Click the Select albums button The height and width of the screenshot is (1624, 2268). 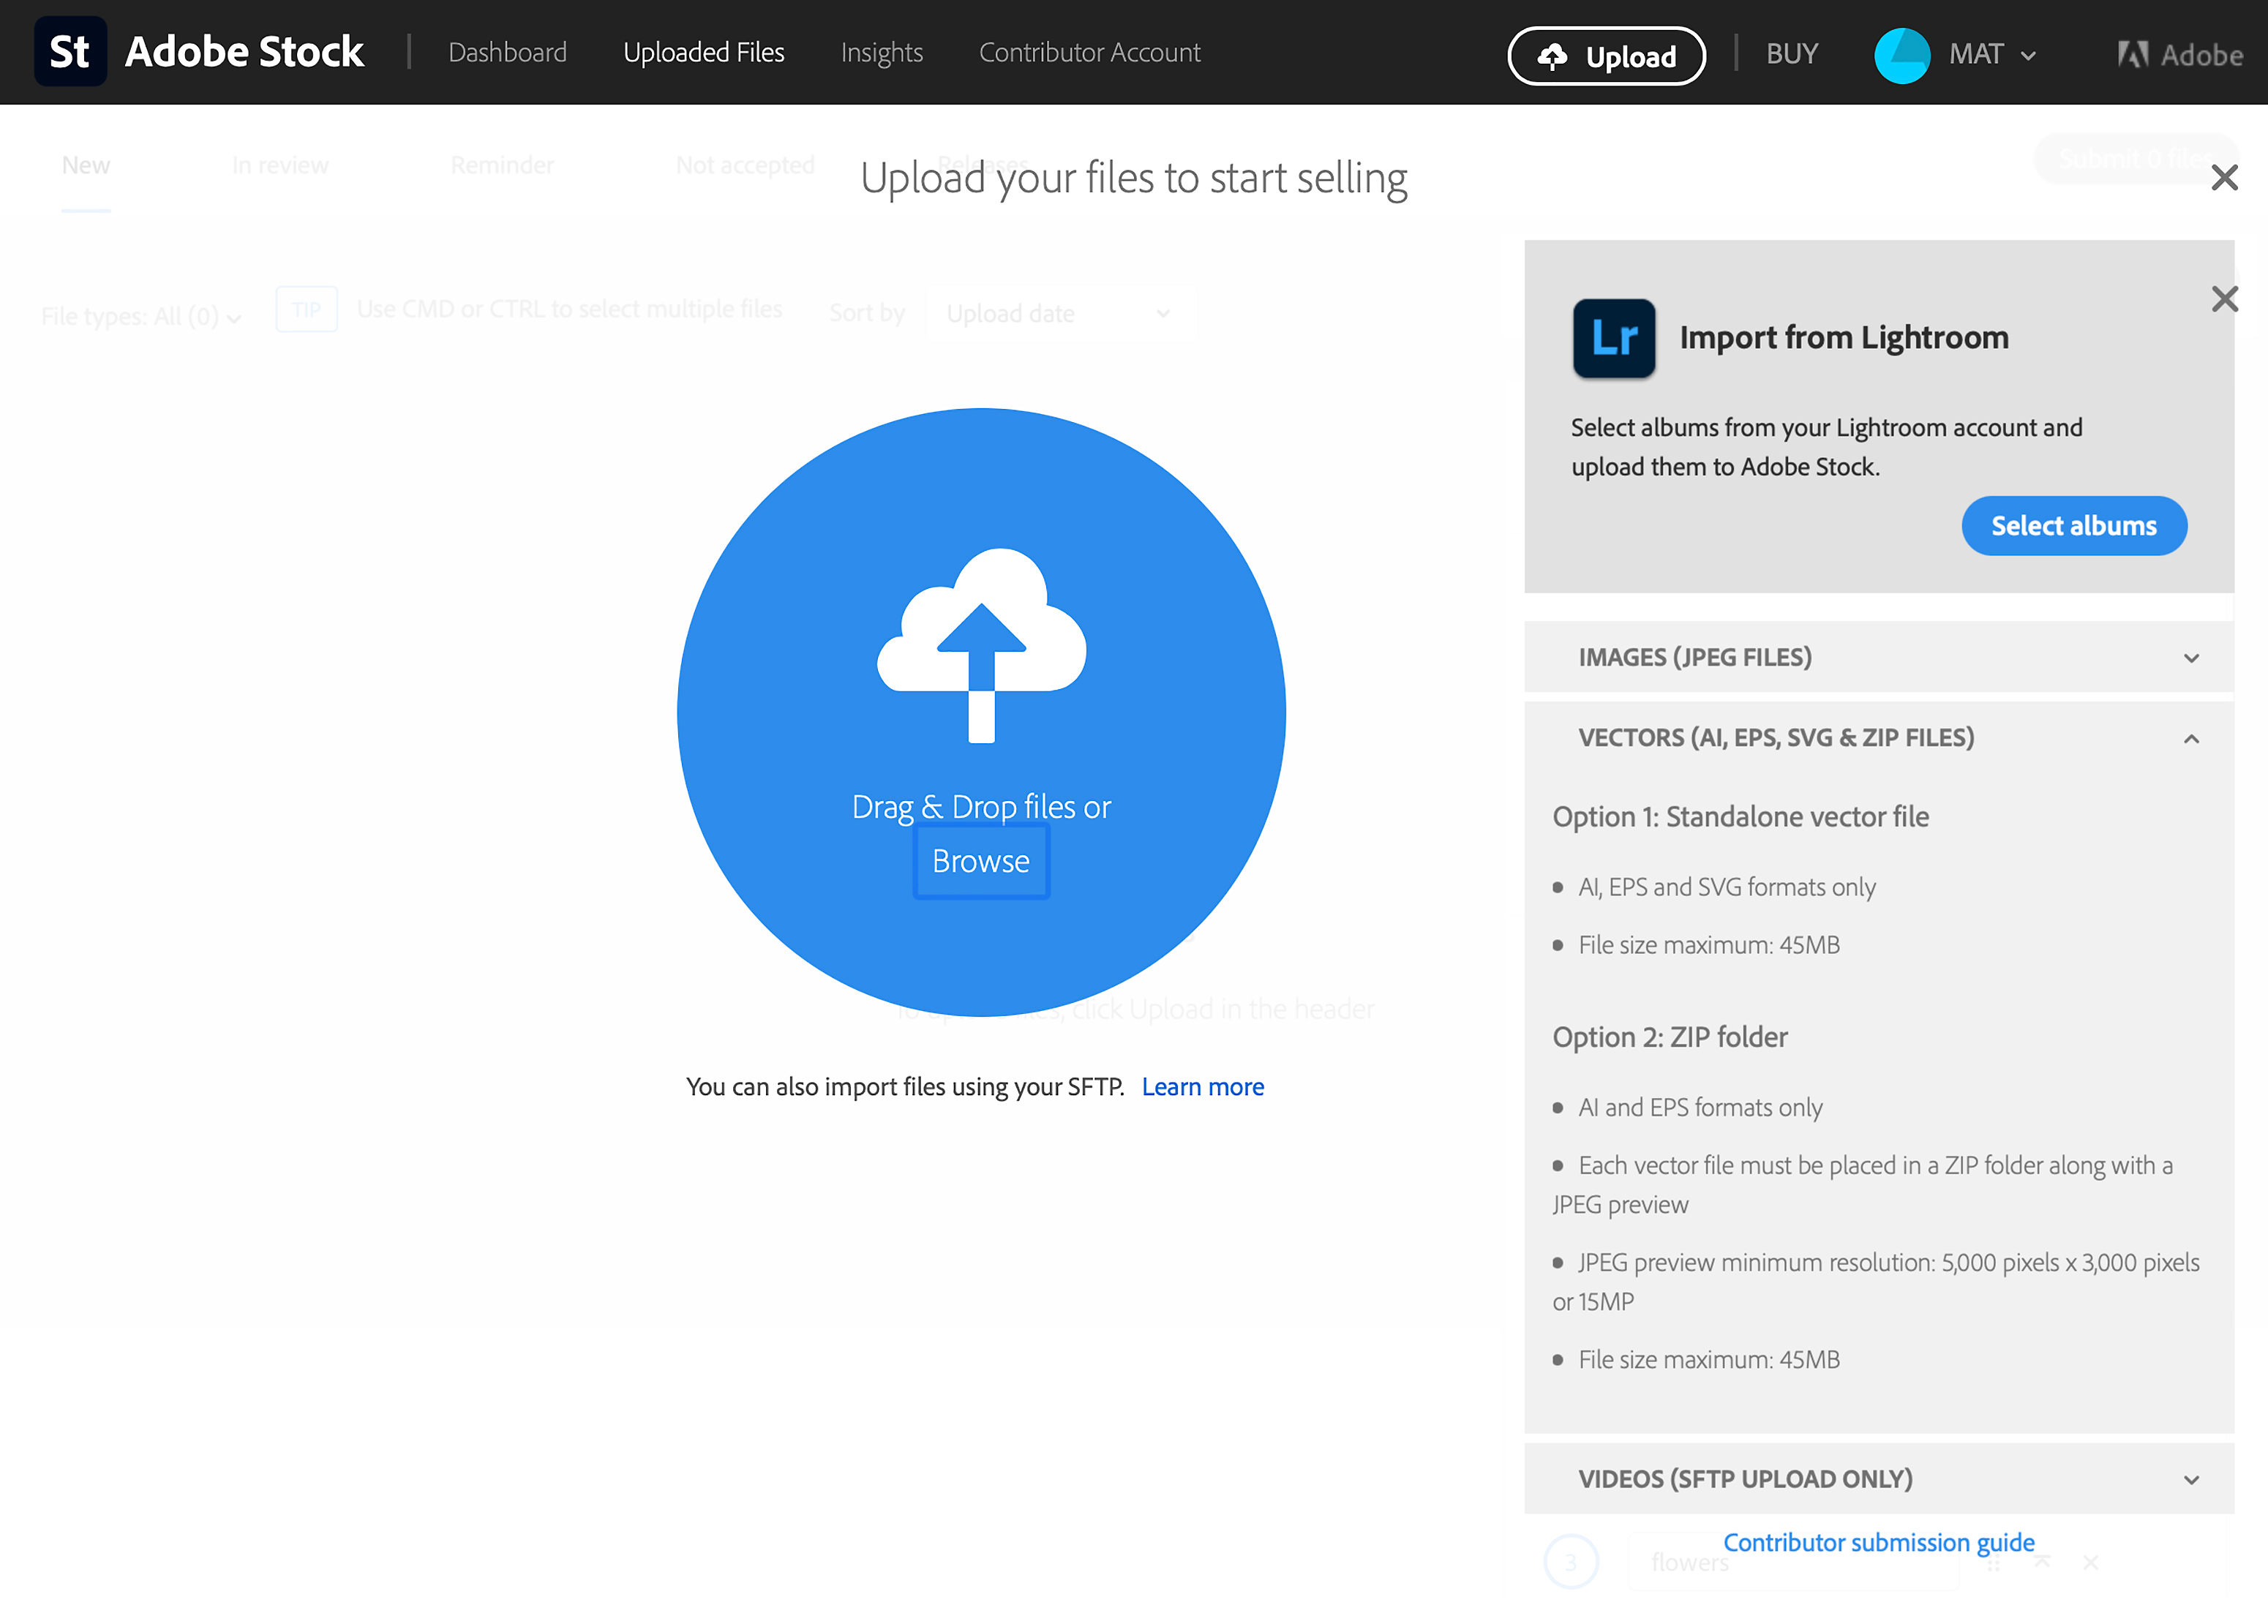pyautogui.click(x=2075, y=525)
